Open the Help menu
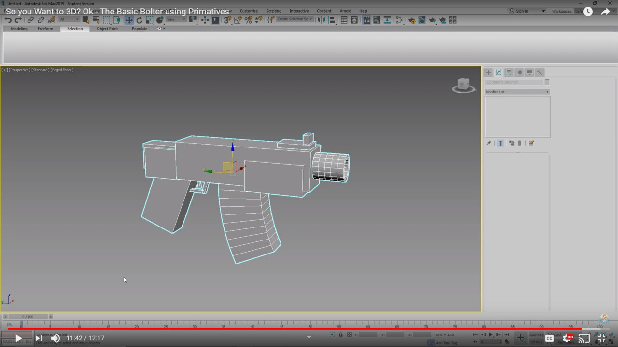 pos(363,11)
